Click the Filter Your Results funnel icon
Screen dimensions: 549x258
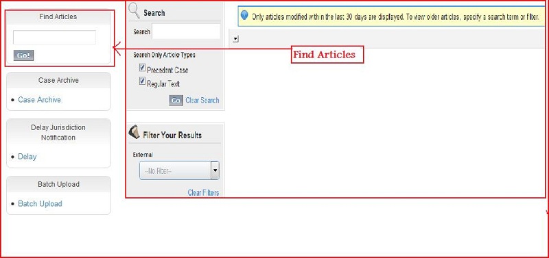[135, 132]
